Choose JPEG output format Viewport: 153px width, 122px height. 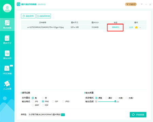pyautogui.click(x=63, y=101)
